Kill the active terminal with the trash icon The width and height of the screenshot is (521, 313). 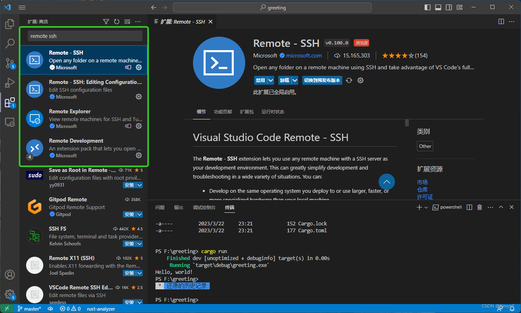pos(479,207)
